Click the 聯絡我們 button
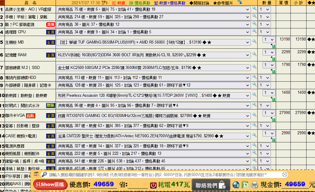Viewport: 315px width, 192px height. tap(211, 185)
